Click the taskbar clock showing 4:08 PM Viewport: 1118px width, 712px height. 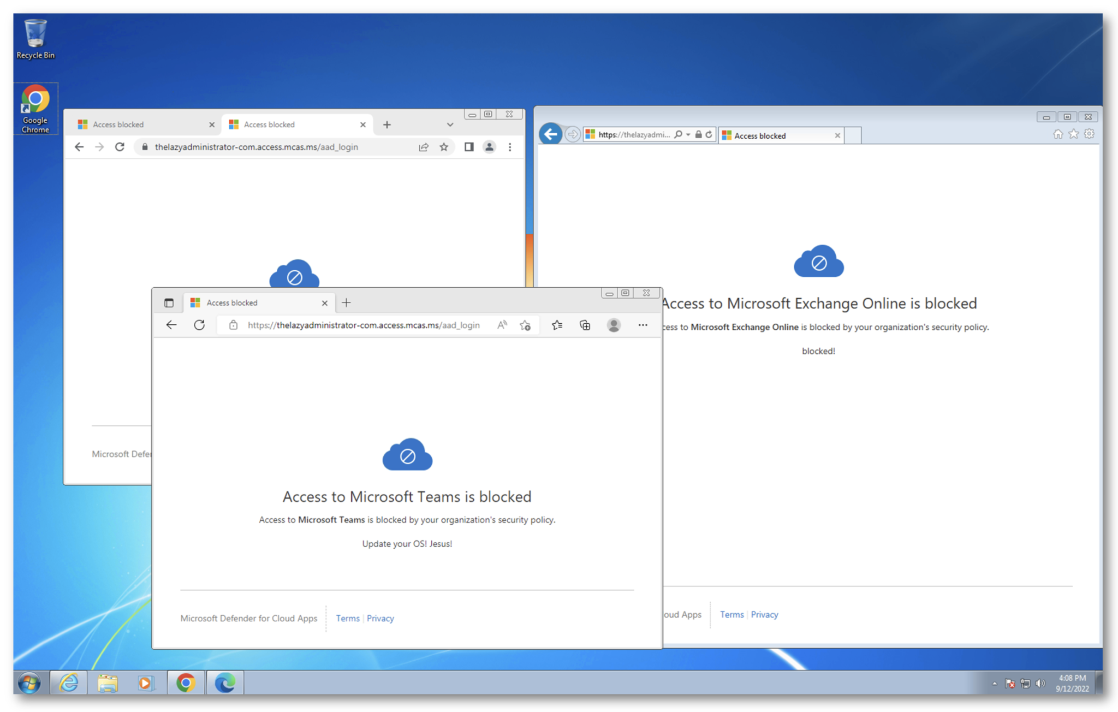tap(1072, 683)
